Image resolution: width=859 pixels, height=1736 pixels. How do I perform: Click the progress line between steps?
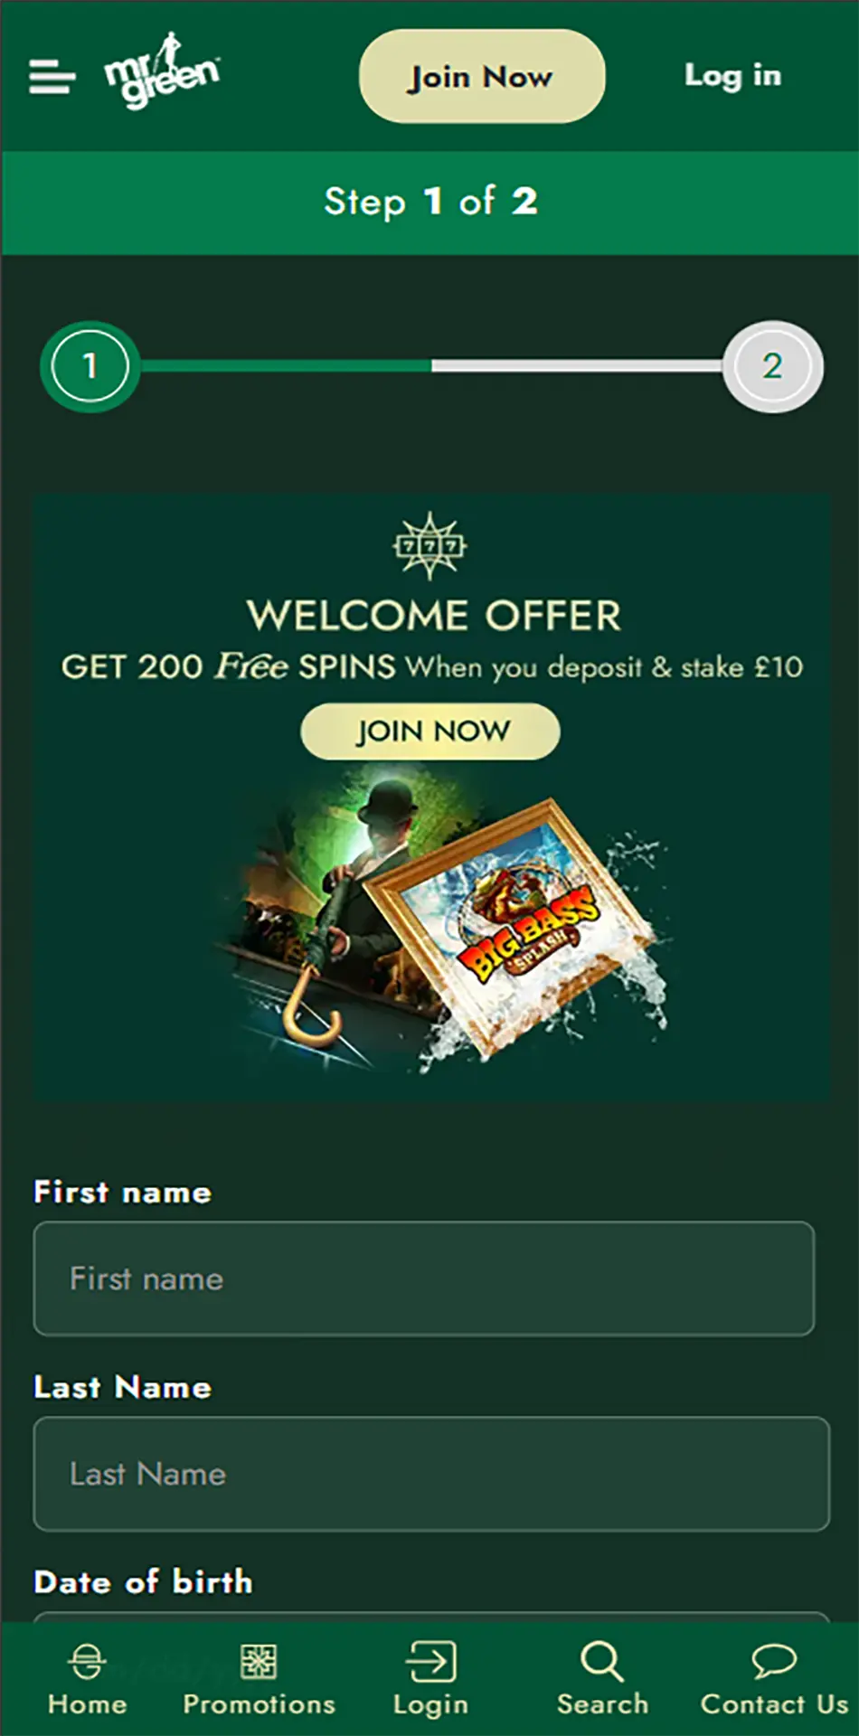(x=431, y=366)
